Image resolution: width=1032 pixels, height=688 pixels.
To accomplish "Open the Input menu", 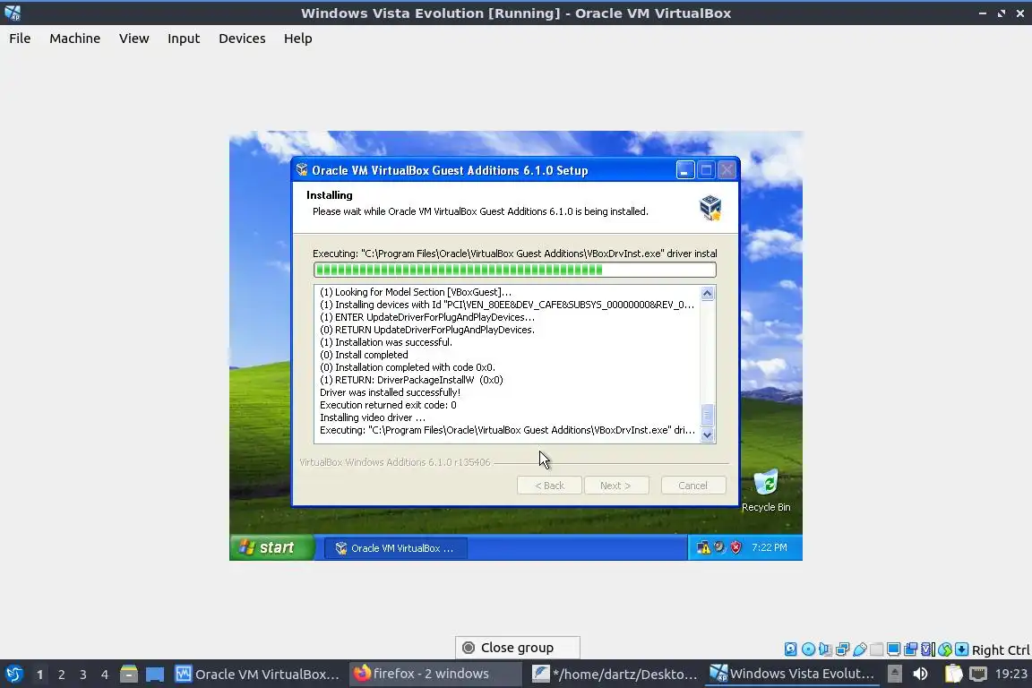I will pyautogui.click(x=184, y=39).
